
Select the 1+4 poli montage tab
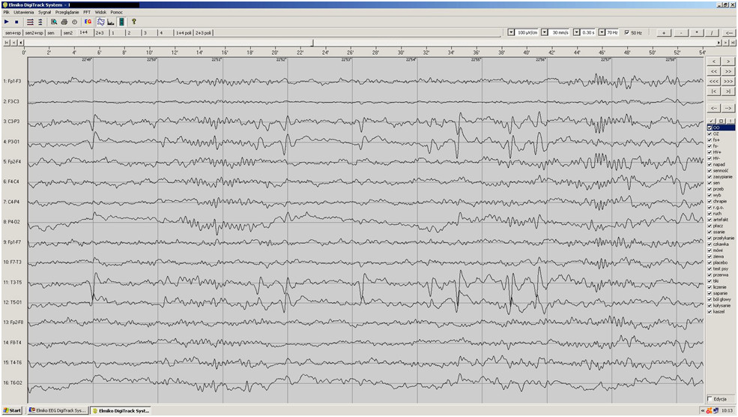pos(184,33)
